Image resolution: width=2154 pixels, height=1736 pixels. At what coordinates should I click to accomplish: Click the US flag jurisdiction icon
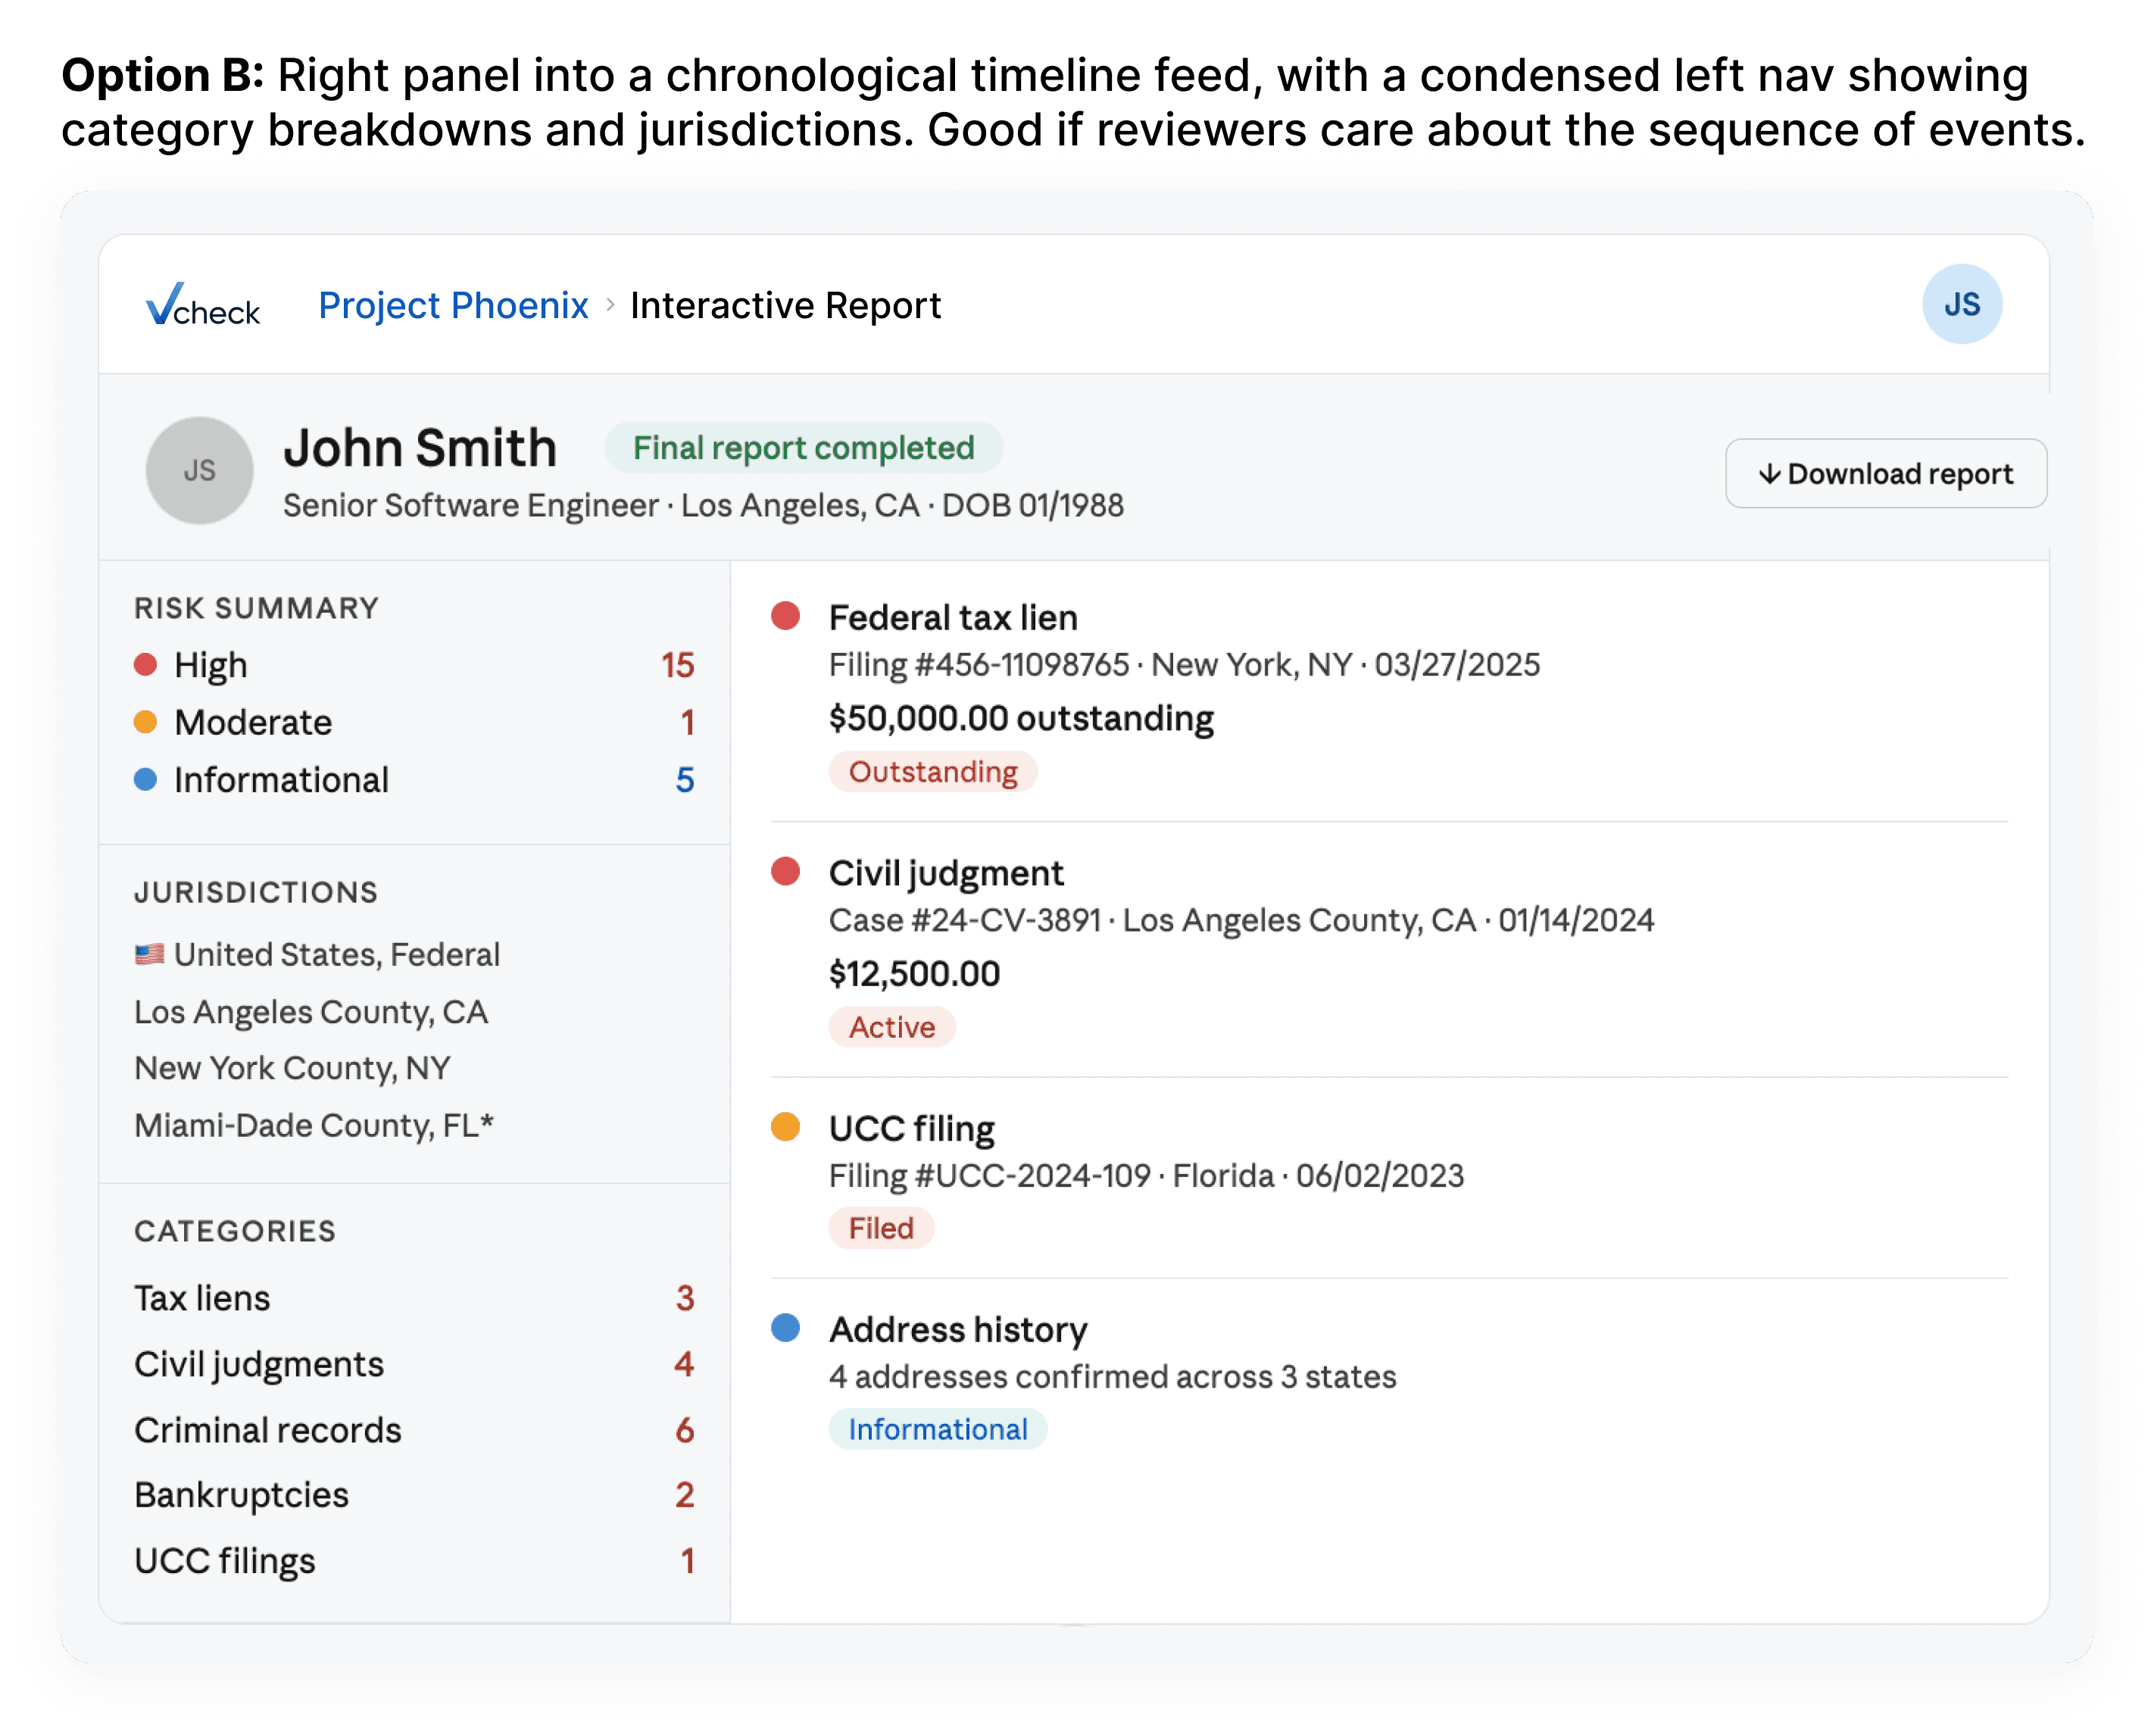pyautogui.click(x=149, y=954)
